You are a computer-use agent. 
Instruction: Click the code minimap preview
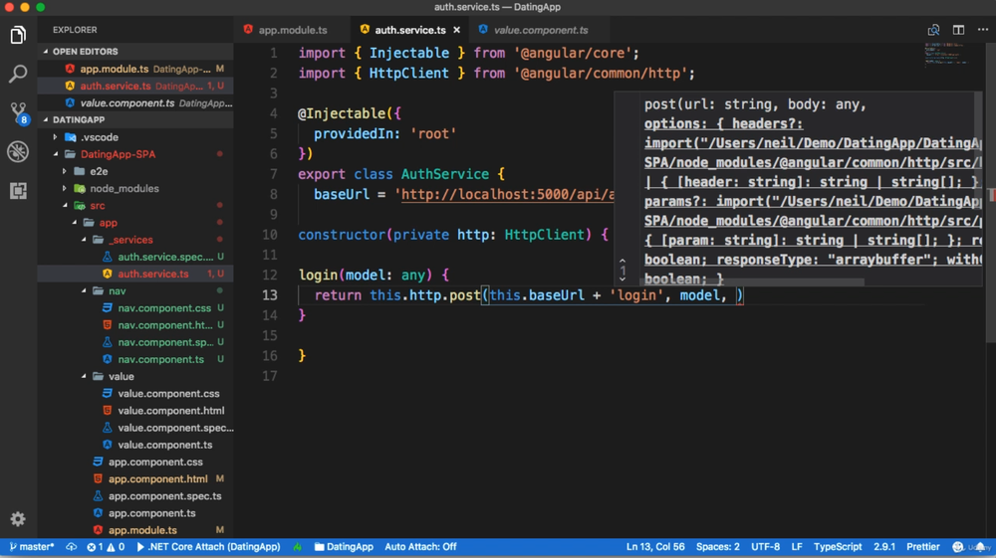coord(946,55)
